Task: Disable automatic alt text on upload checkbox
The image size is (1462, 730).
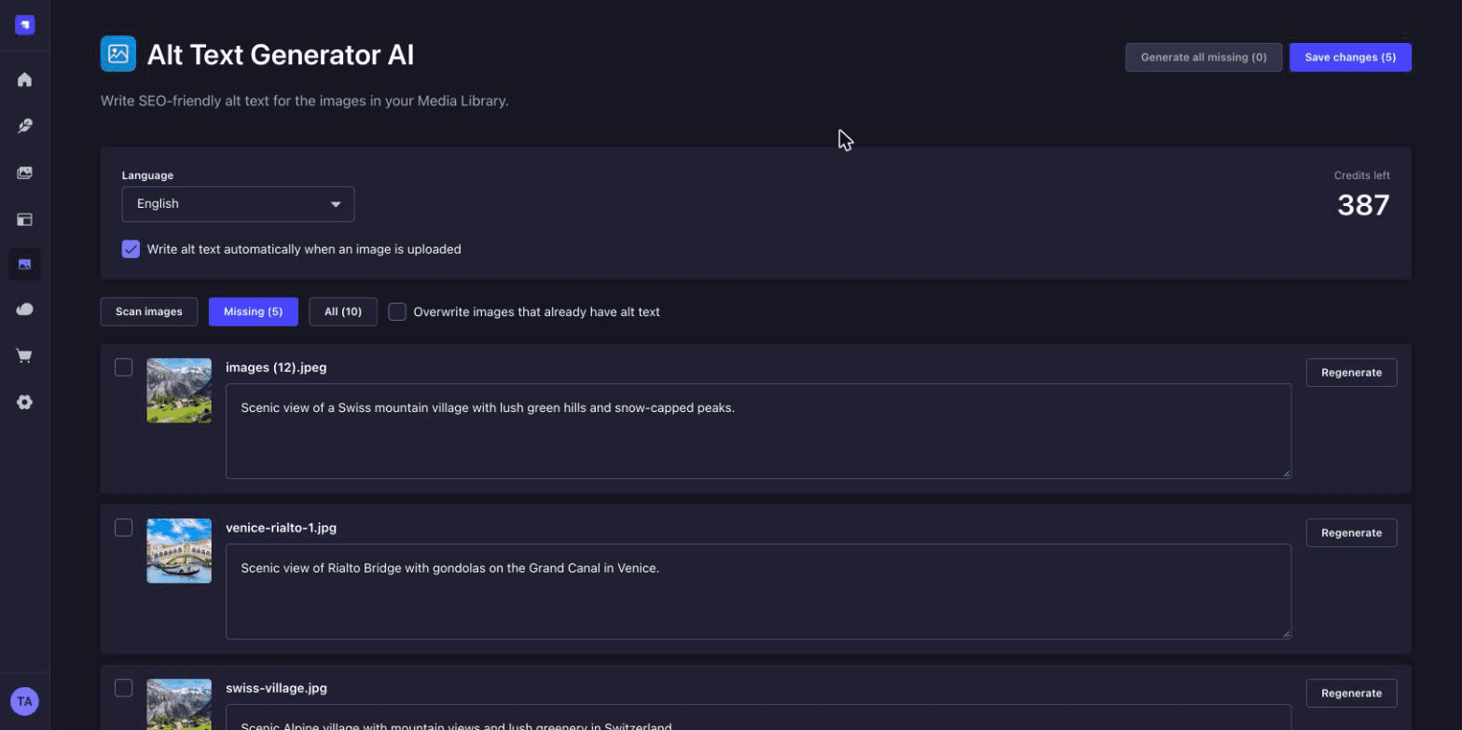Action: (131, 249)
